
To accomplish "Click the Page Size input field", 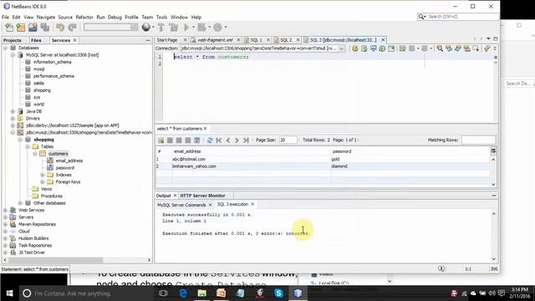I will click(x=288, y=140).
